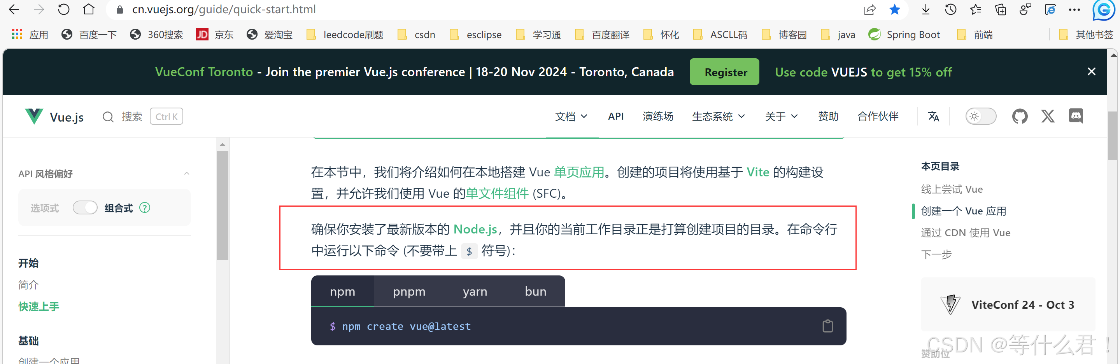Jump to 下一步 section
Image resolution: width=1120 pixels, height=364 pixels.
click(x=936, y=254)
